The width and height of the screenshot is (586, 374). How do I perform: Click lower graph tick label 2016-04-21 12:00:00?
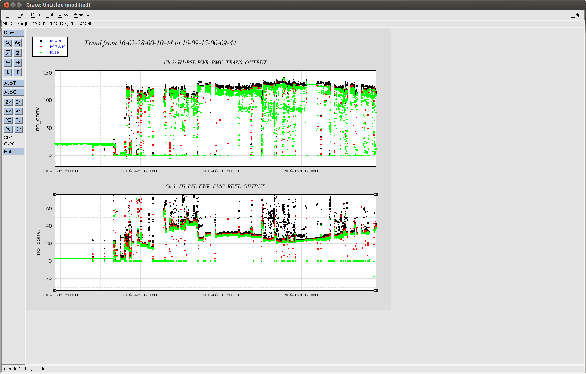pos(140,295)
